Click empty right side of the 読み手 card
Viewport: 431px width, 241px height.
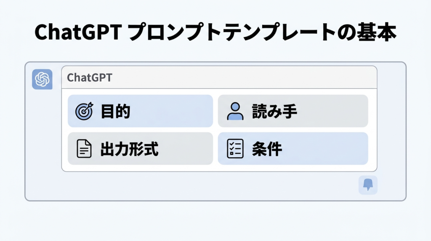337,112
